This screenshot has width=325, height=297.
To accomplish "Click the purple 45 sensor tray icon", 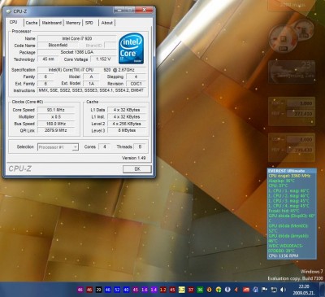I will pyautogui.click(x=136, y=290).
